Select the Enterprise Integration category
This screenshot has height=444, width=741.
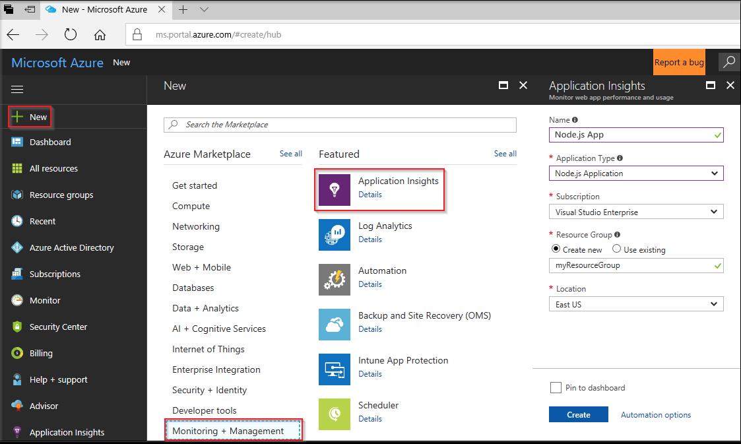(216, 369)
